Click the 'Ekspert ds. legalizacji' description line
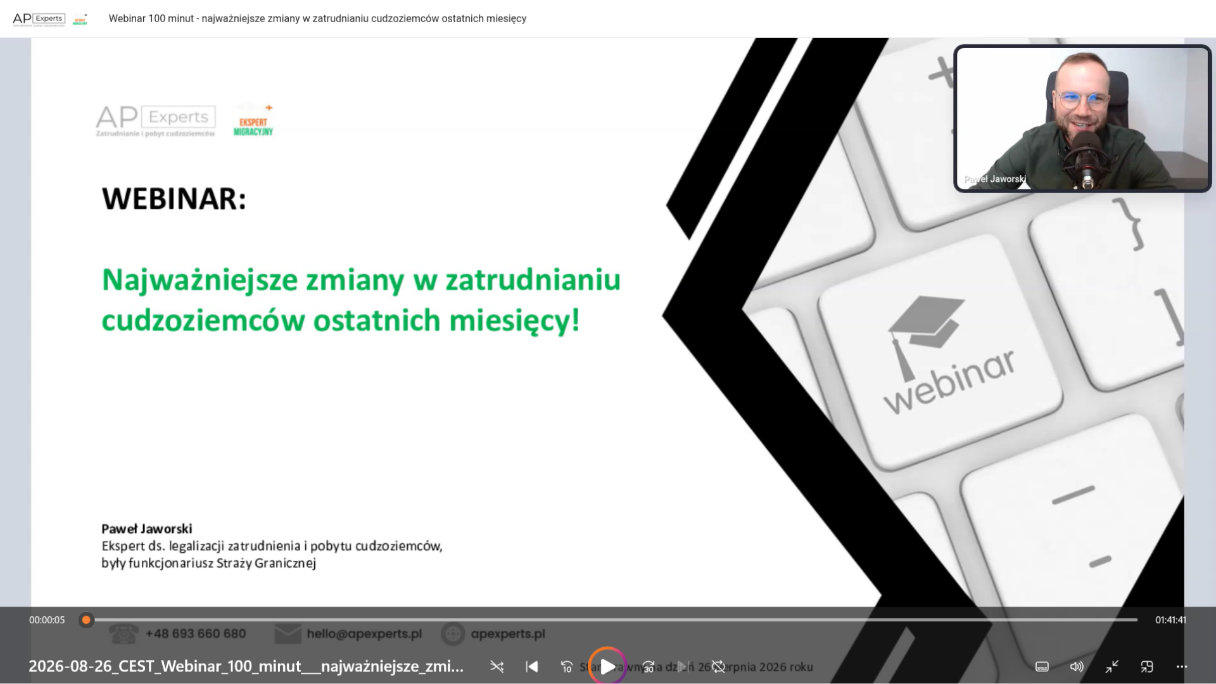 (272, 546)
